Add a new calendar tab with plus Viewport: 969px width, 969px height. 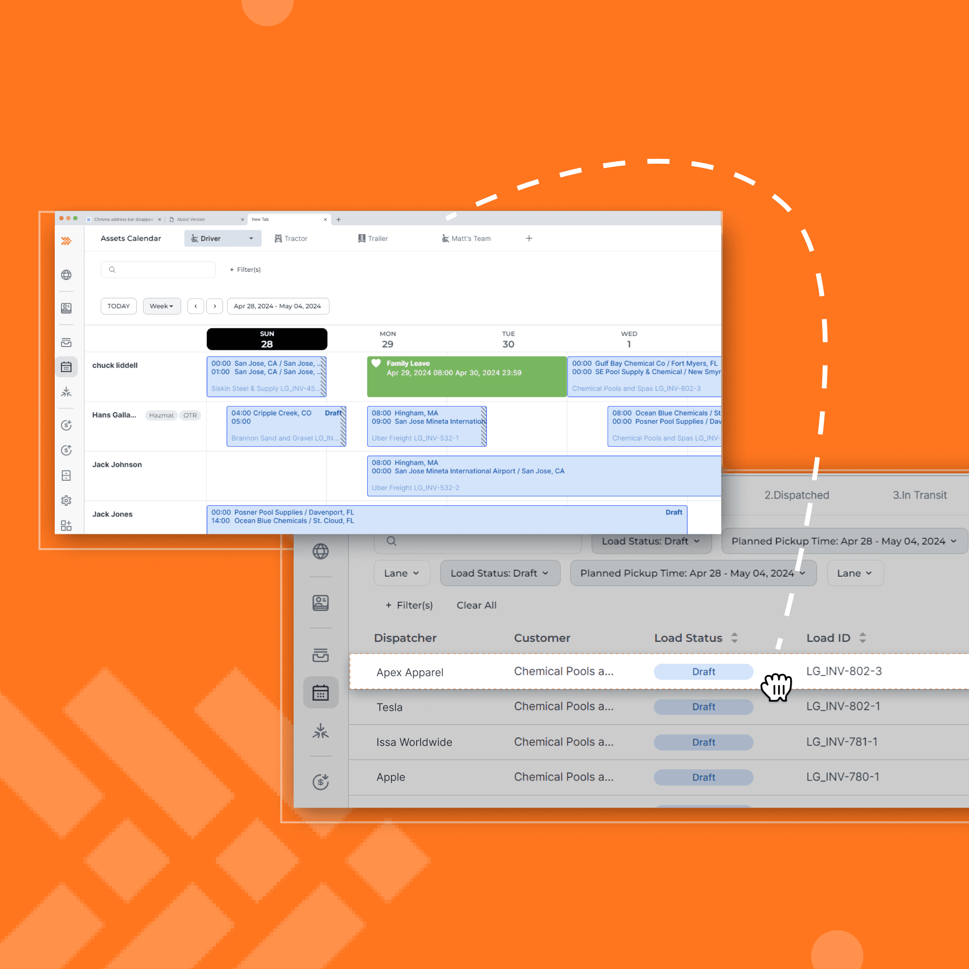529,238
